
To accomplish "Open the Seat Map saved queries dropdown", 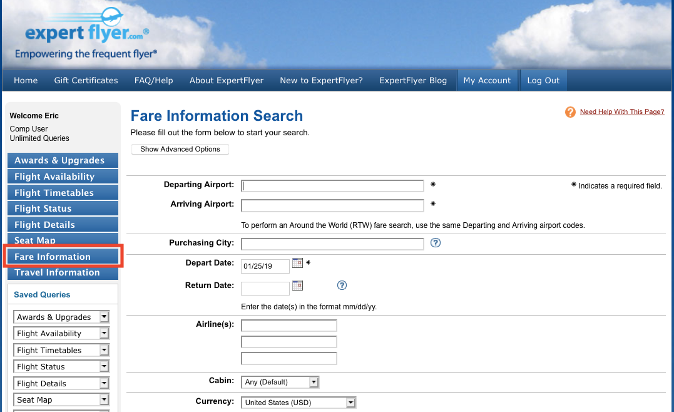I will 61,399.
